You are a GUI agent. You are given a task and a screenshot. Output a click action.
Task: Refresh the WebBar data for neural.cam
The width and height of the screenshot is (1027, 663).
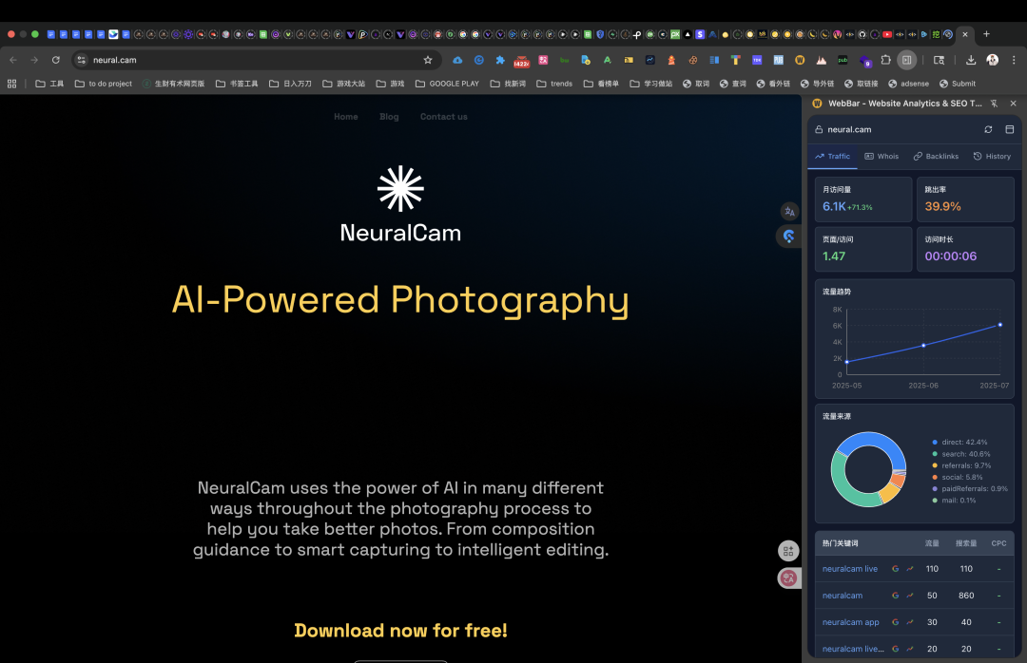988,129
